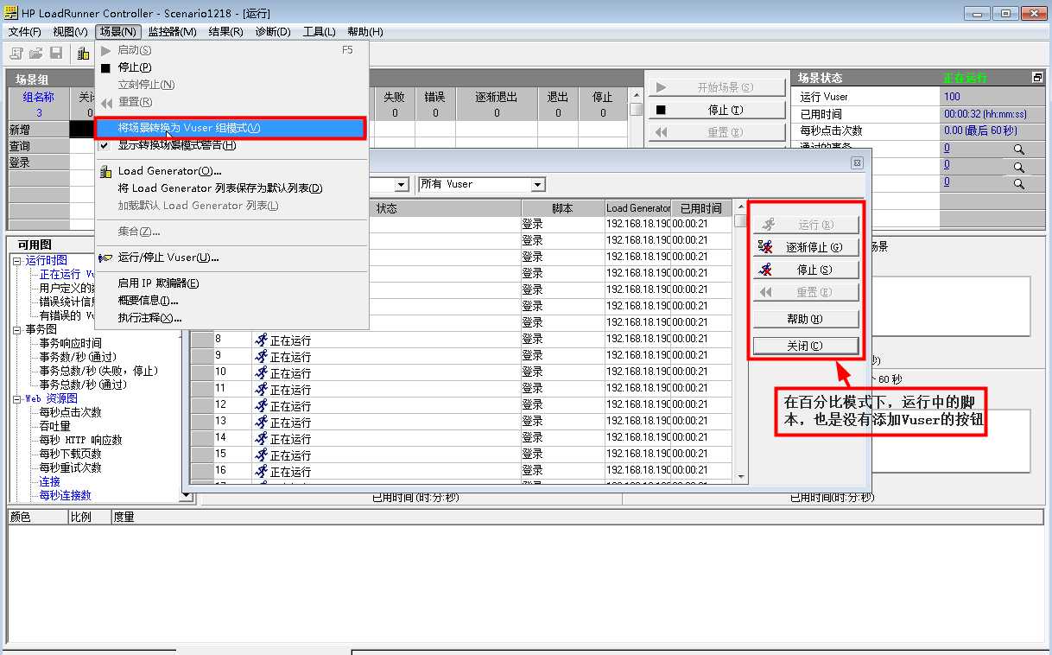Select 每秒连接数 graph item

pos(65,495)
